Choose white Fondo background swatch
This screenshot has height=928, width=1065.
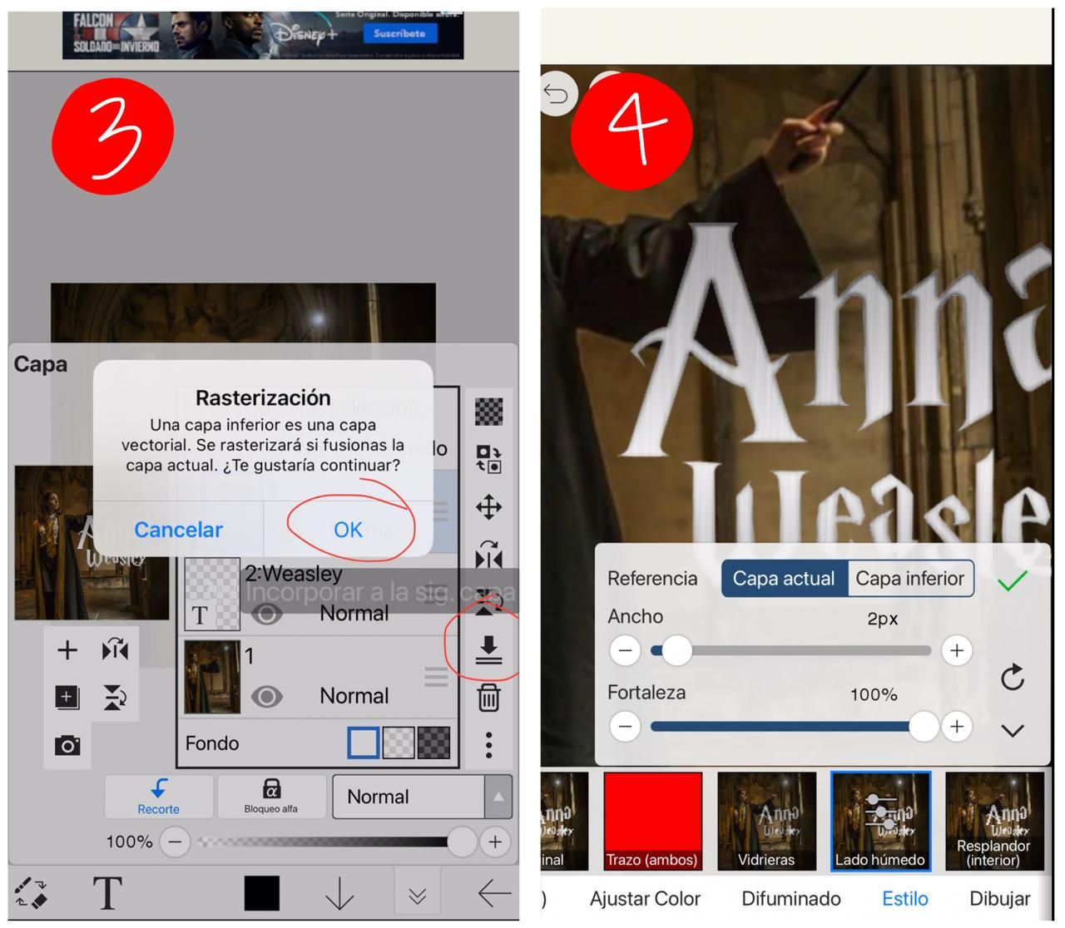pos(363,743)
